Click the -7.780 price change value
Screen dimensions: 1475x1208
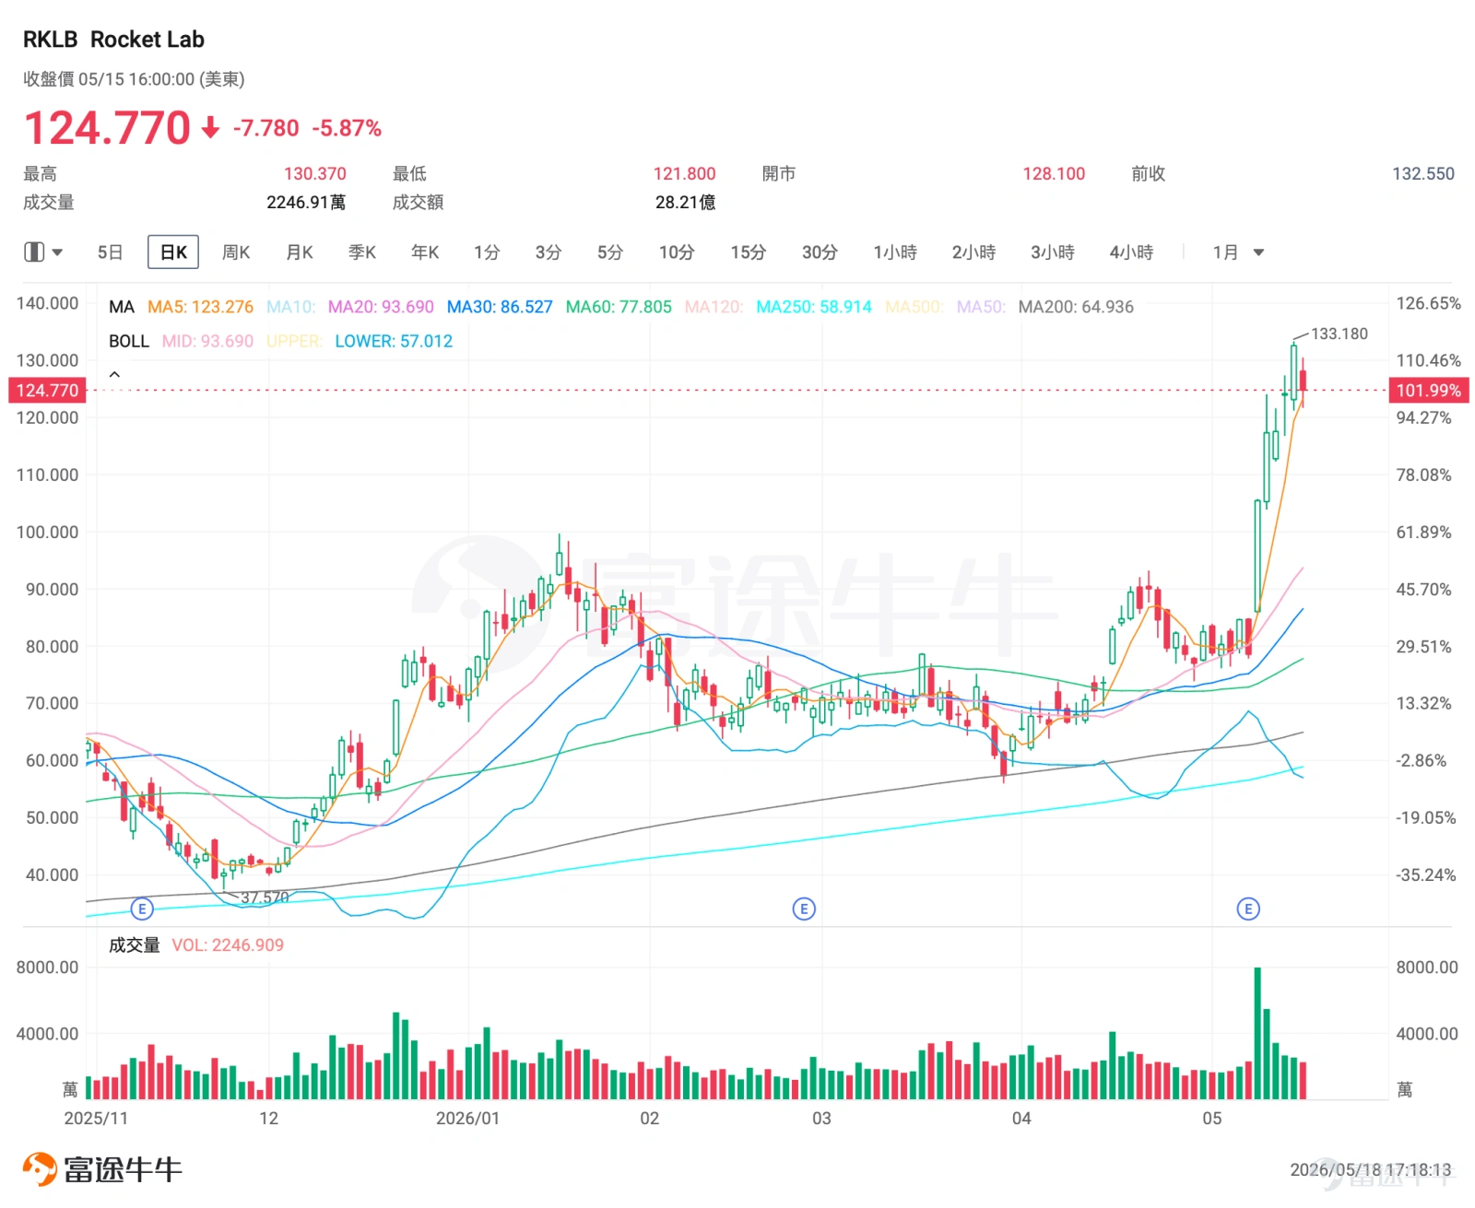click(265, 128)
